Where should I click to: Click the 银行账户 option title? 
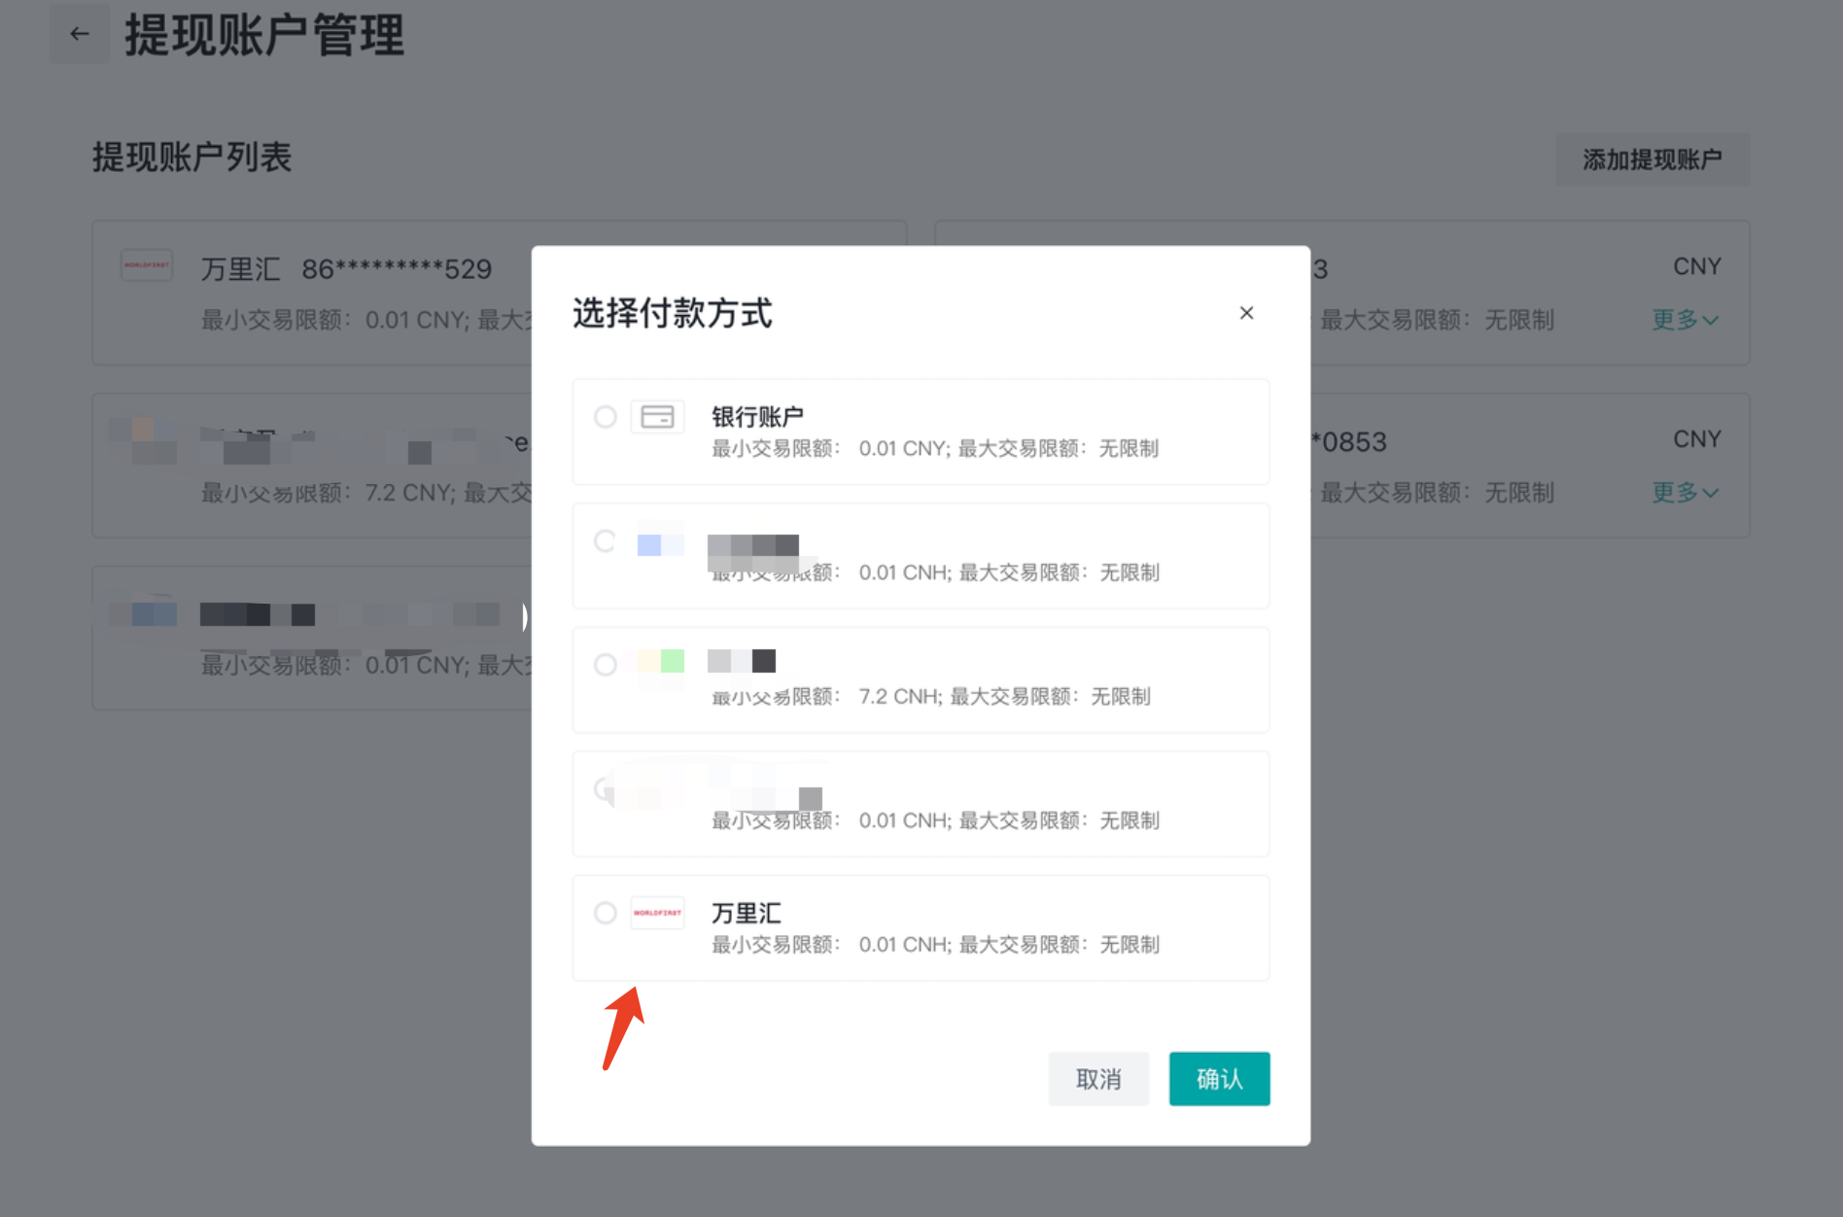(757, 417)
